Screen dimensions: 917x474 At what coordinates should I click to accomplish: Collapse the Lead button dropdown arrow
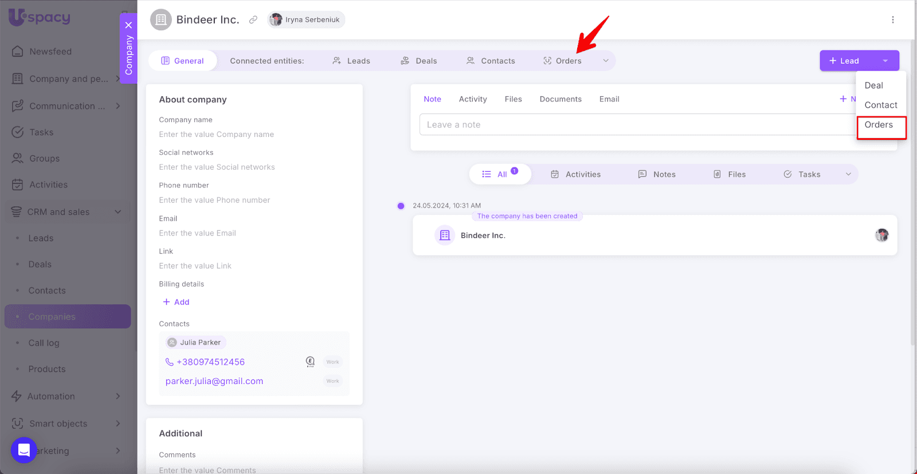[885, 61]
